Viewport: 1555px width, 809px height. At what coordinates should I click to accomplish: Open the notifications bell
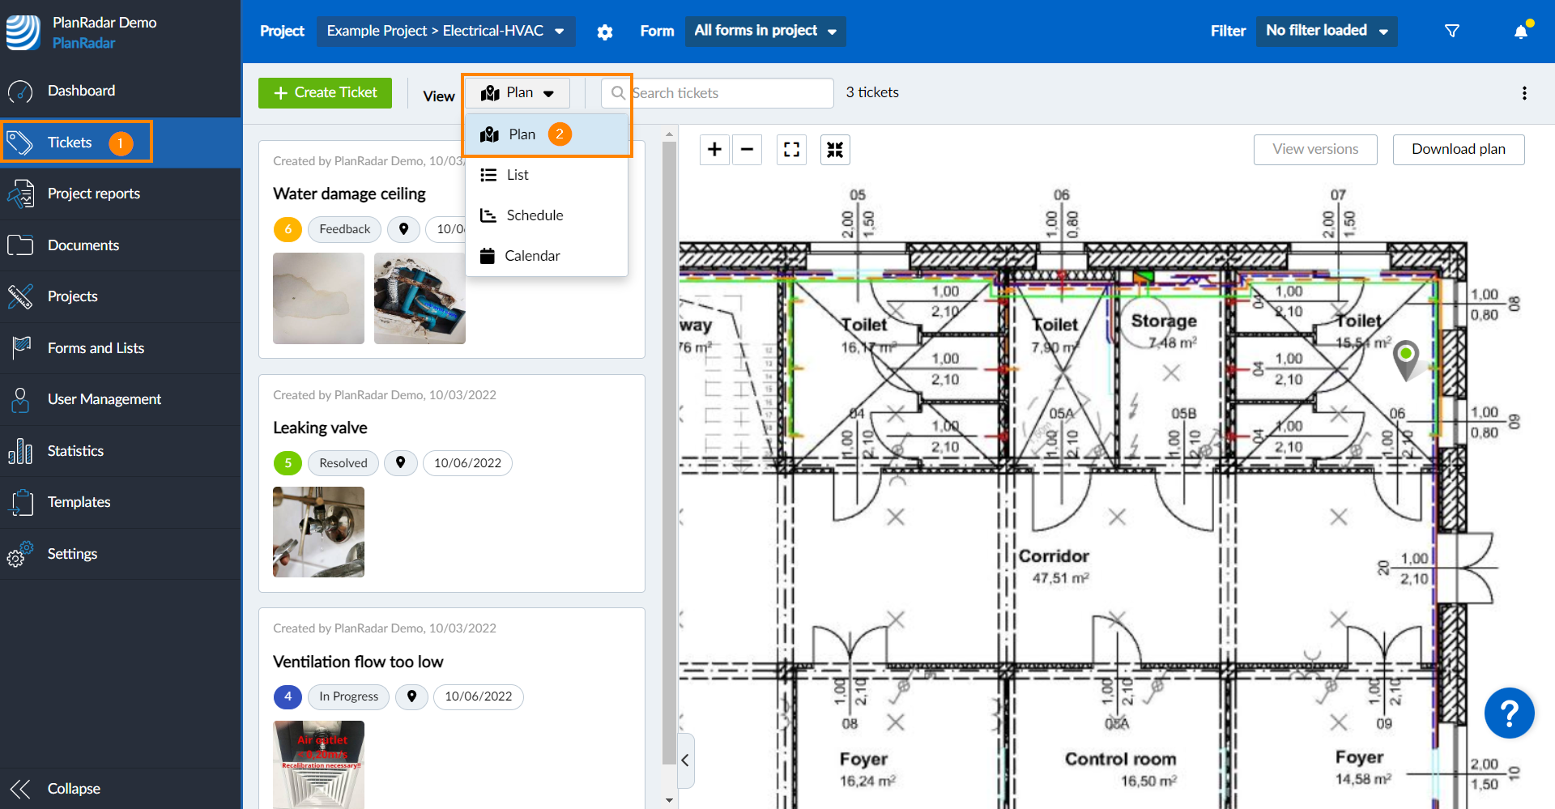pyautogui.click(x=1521, y=31)
